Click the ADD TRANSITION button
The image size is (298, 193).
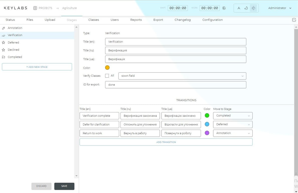(166, 142)
